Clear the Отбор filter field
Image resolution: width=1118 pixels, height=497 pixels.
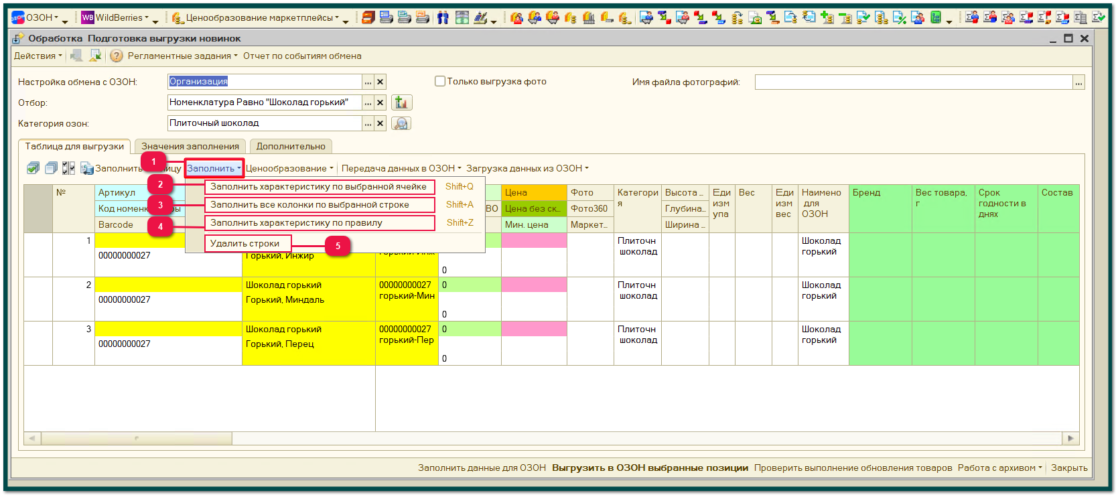[380, 102]
